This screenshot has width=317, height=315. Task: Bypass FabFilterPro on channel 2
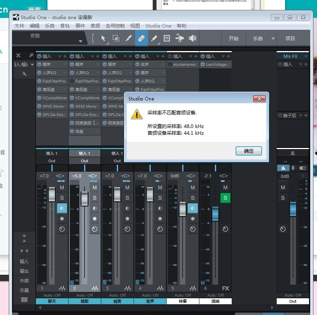point(72,81)
